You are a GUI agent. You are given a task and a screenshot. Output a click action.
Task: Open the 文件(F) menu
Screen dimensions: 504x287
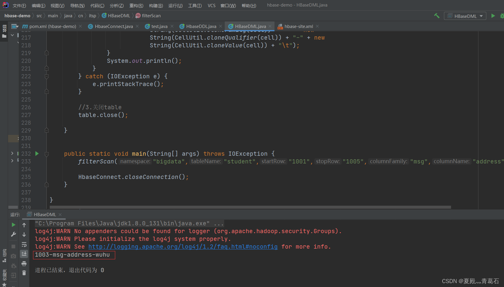point(19,6)
